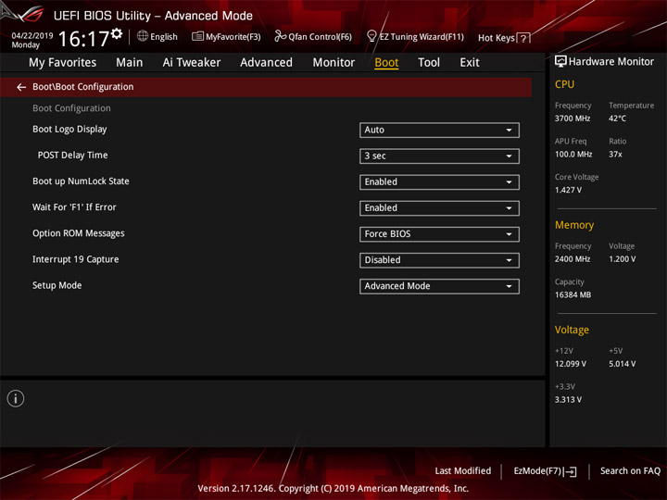Select the POST Delay Time label
Screen dimensions: 667x500
click(x=73, y=156)
